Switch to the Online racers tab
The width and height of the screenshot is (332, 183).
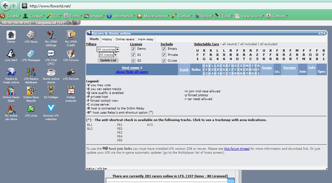click(125, 39)
